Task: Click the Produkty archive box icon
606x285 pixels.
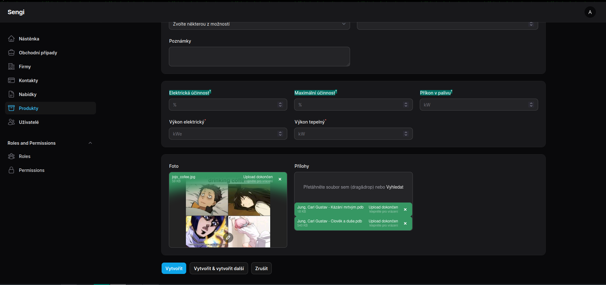Action: click(11, 108)
